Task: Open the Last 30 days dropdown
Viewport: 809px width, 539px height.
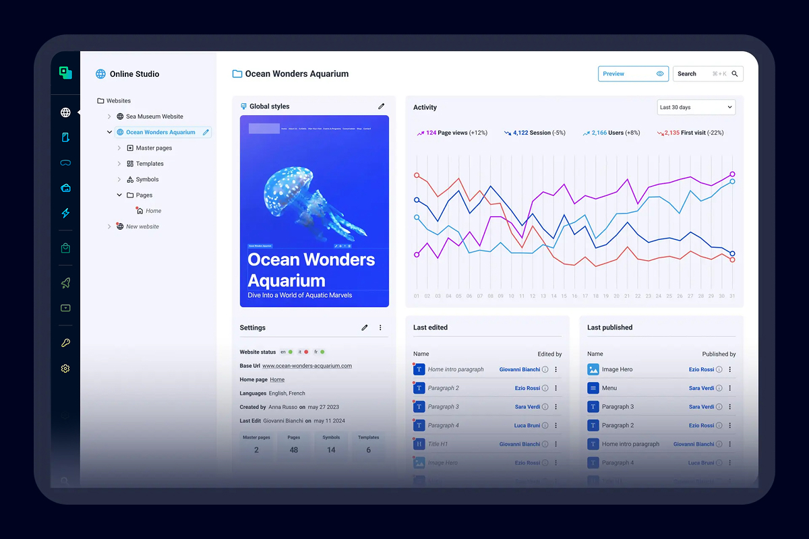Action: tap(696, 107)
